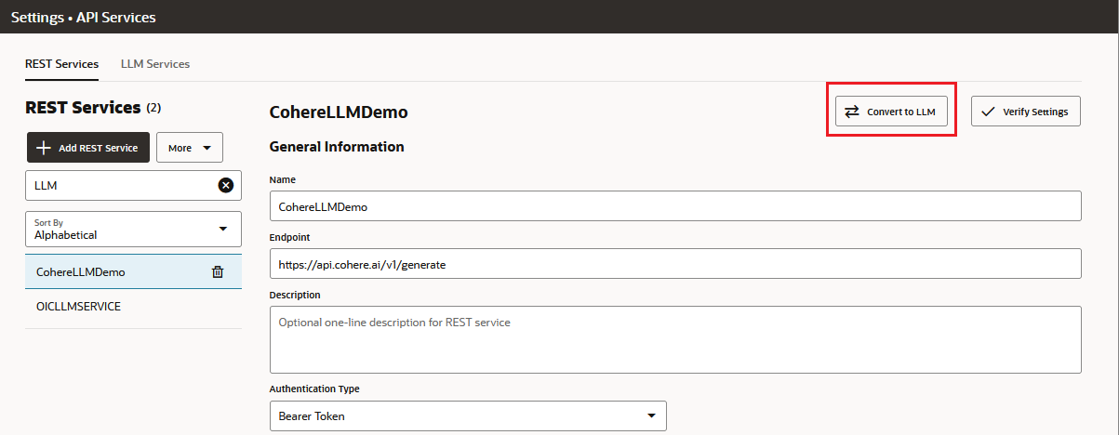Select the REST Services tab
The width and height of the screenshot is (1119, 435).
click(61, 64)
